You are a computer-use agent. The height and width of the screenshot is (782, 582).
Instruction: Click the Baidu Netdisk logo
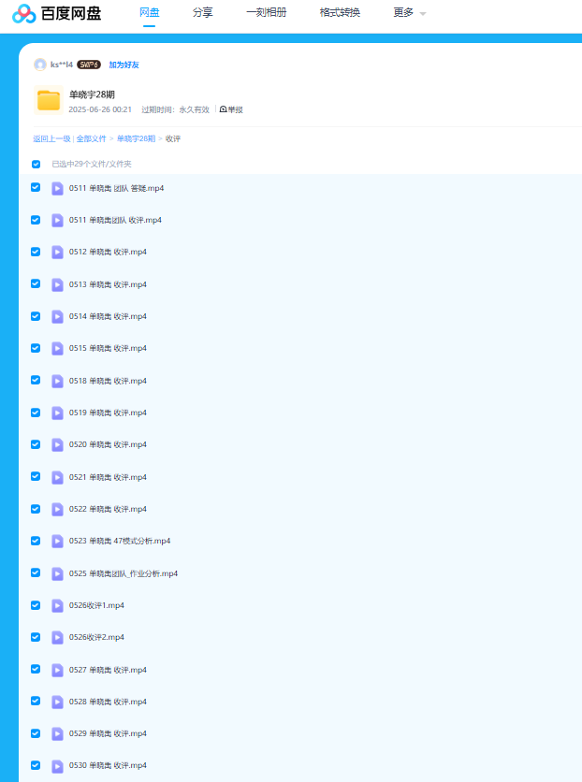(x=56, y=13)
